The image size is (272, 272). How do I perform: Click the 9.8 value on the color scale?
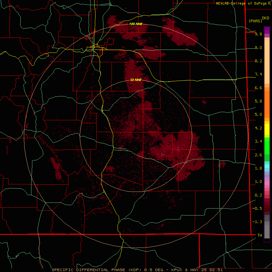pyautogui.click(x=258, y=34)
